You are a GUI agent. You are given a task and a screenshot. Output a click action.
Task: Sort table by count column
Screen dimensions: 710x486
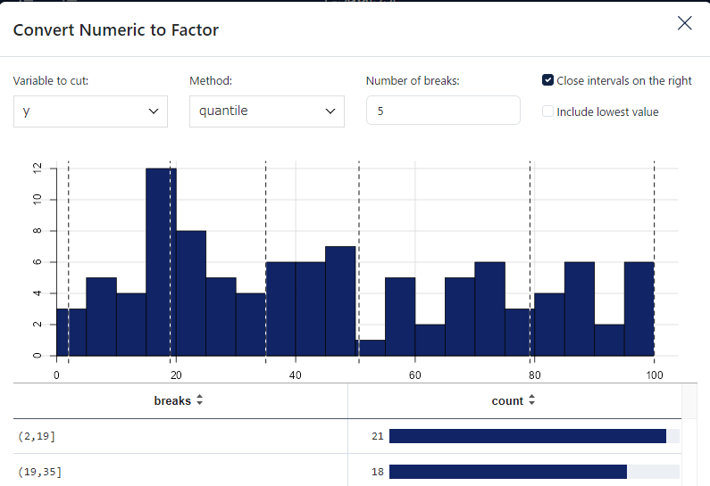tap(531, 400)
